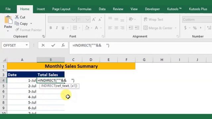Open the Review tab
Image resolution: width=212 pixels, height=119 pixels.
click(x=118, y=9)
